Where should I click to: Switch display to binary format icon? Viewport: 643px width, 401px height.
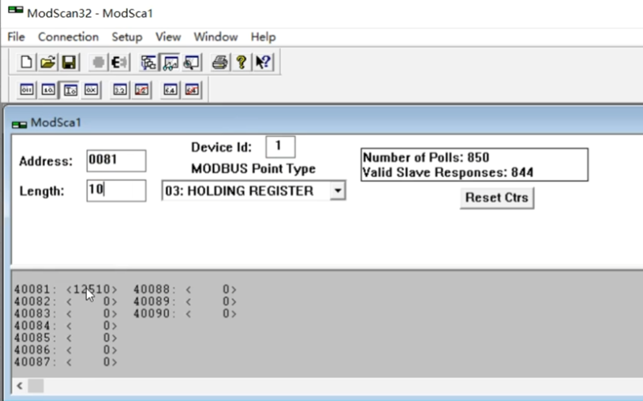[26, 90]
